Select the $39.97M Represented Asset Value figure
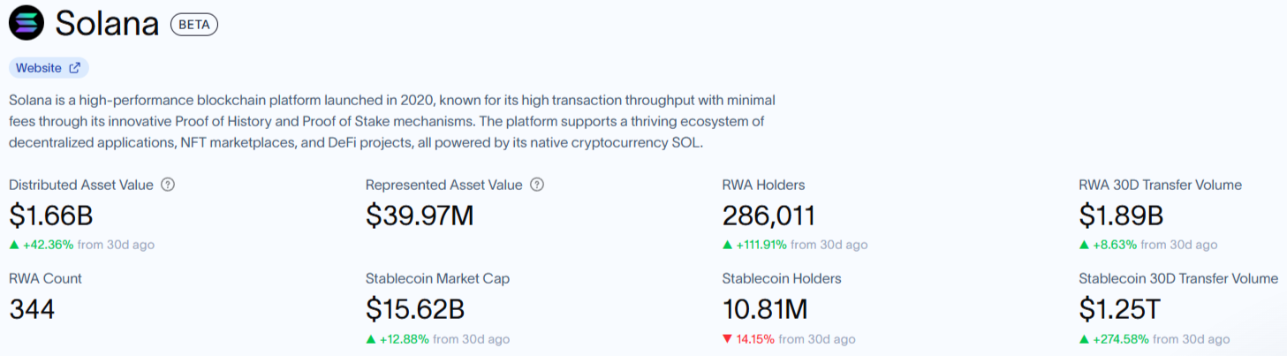Image resolution: width=1287 pixels, height=356 pixels. (x=420, y=216)
